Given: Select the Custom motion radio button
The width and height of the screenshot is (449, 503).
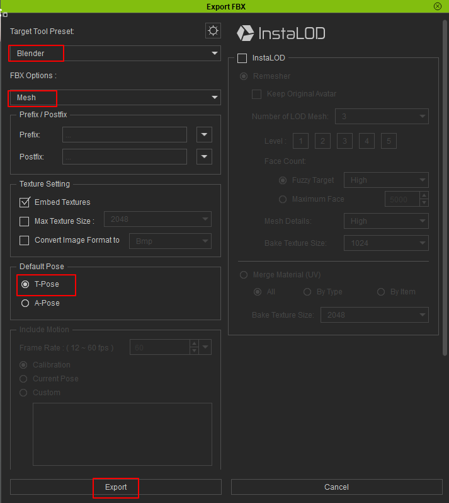Looking at the screenshot, I should tap(23, 393).
